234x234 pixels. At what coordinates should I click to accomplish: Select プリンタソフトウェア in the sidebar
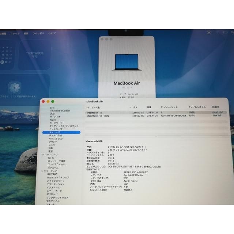(x=57, y=198)
